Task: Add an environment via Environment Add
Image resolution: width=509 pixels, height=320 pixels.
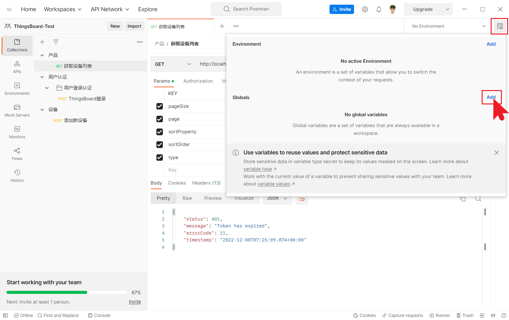Action: [491, 44]
